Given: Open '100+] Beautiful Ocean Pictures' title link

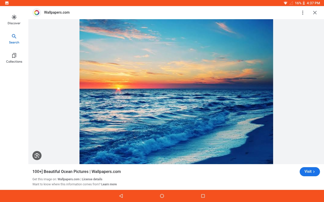Looking at the screenshot, I should click(76, 172).
